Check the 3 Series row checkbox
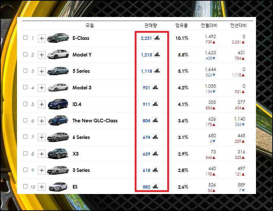Image resolution: width=273 pixels, height=211 pixels. (x=25, y=170)
